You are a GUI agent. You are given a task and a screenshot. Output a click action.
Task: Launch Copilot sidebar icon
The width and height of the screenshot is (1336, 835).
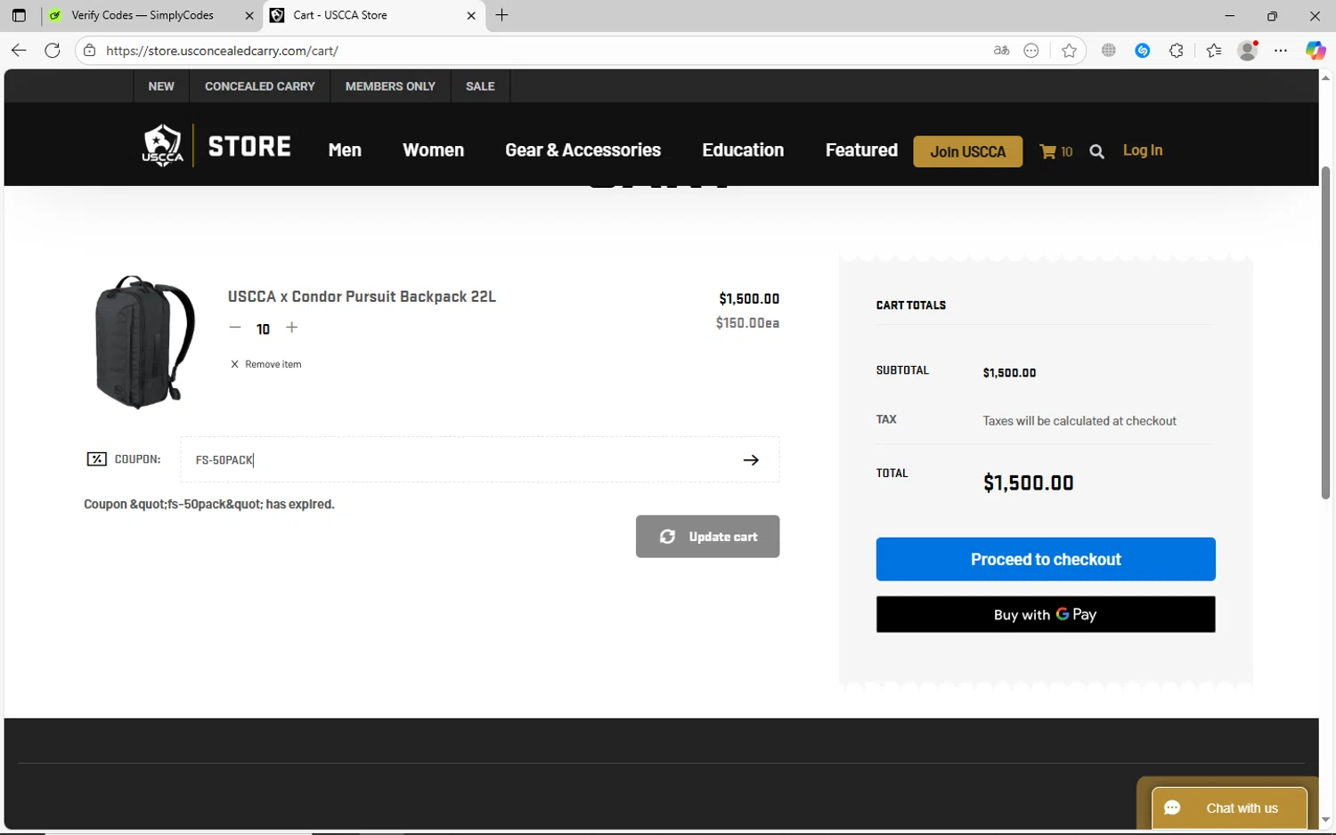pos(1316,51)
